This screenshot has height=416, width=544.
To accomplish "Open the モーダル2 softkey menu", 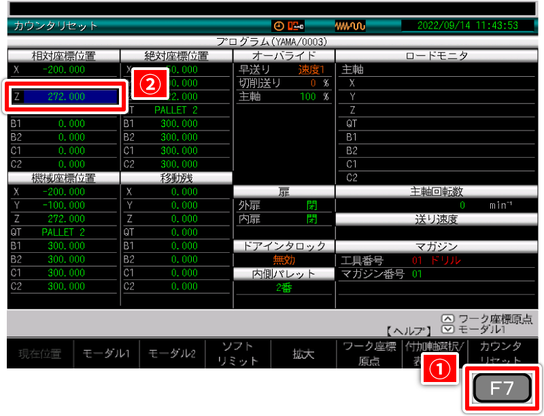I will coord(171,353).
